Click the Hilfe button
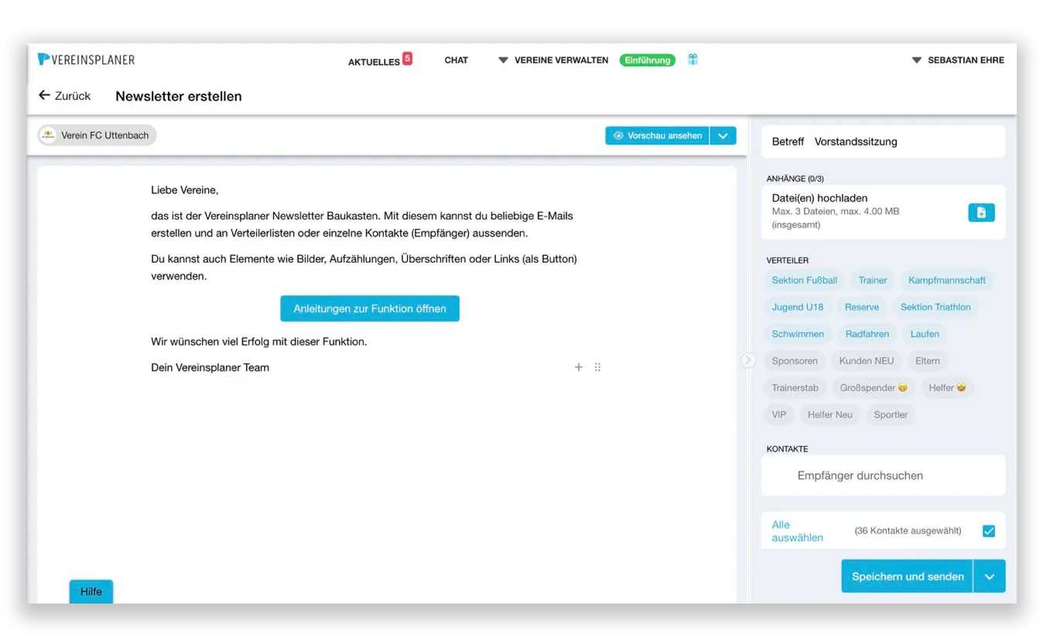This screenshot has width=1040, height=643. (x=91, y=591)
